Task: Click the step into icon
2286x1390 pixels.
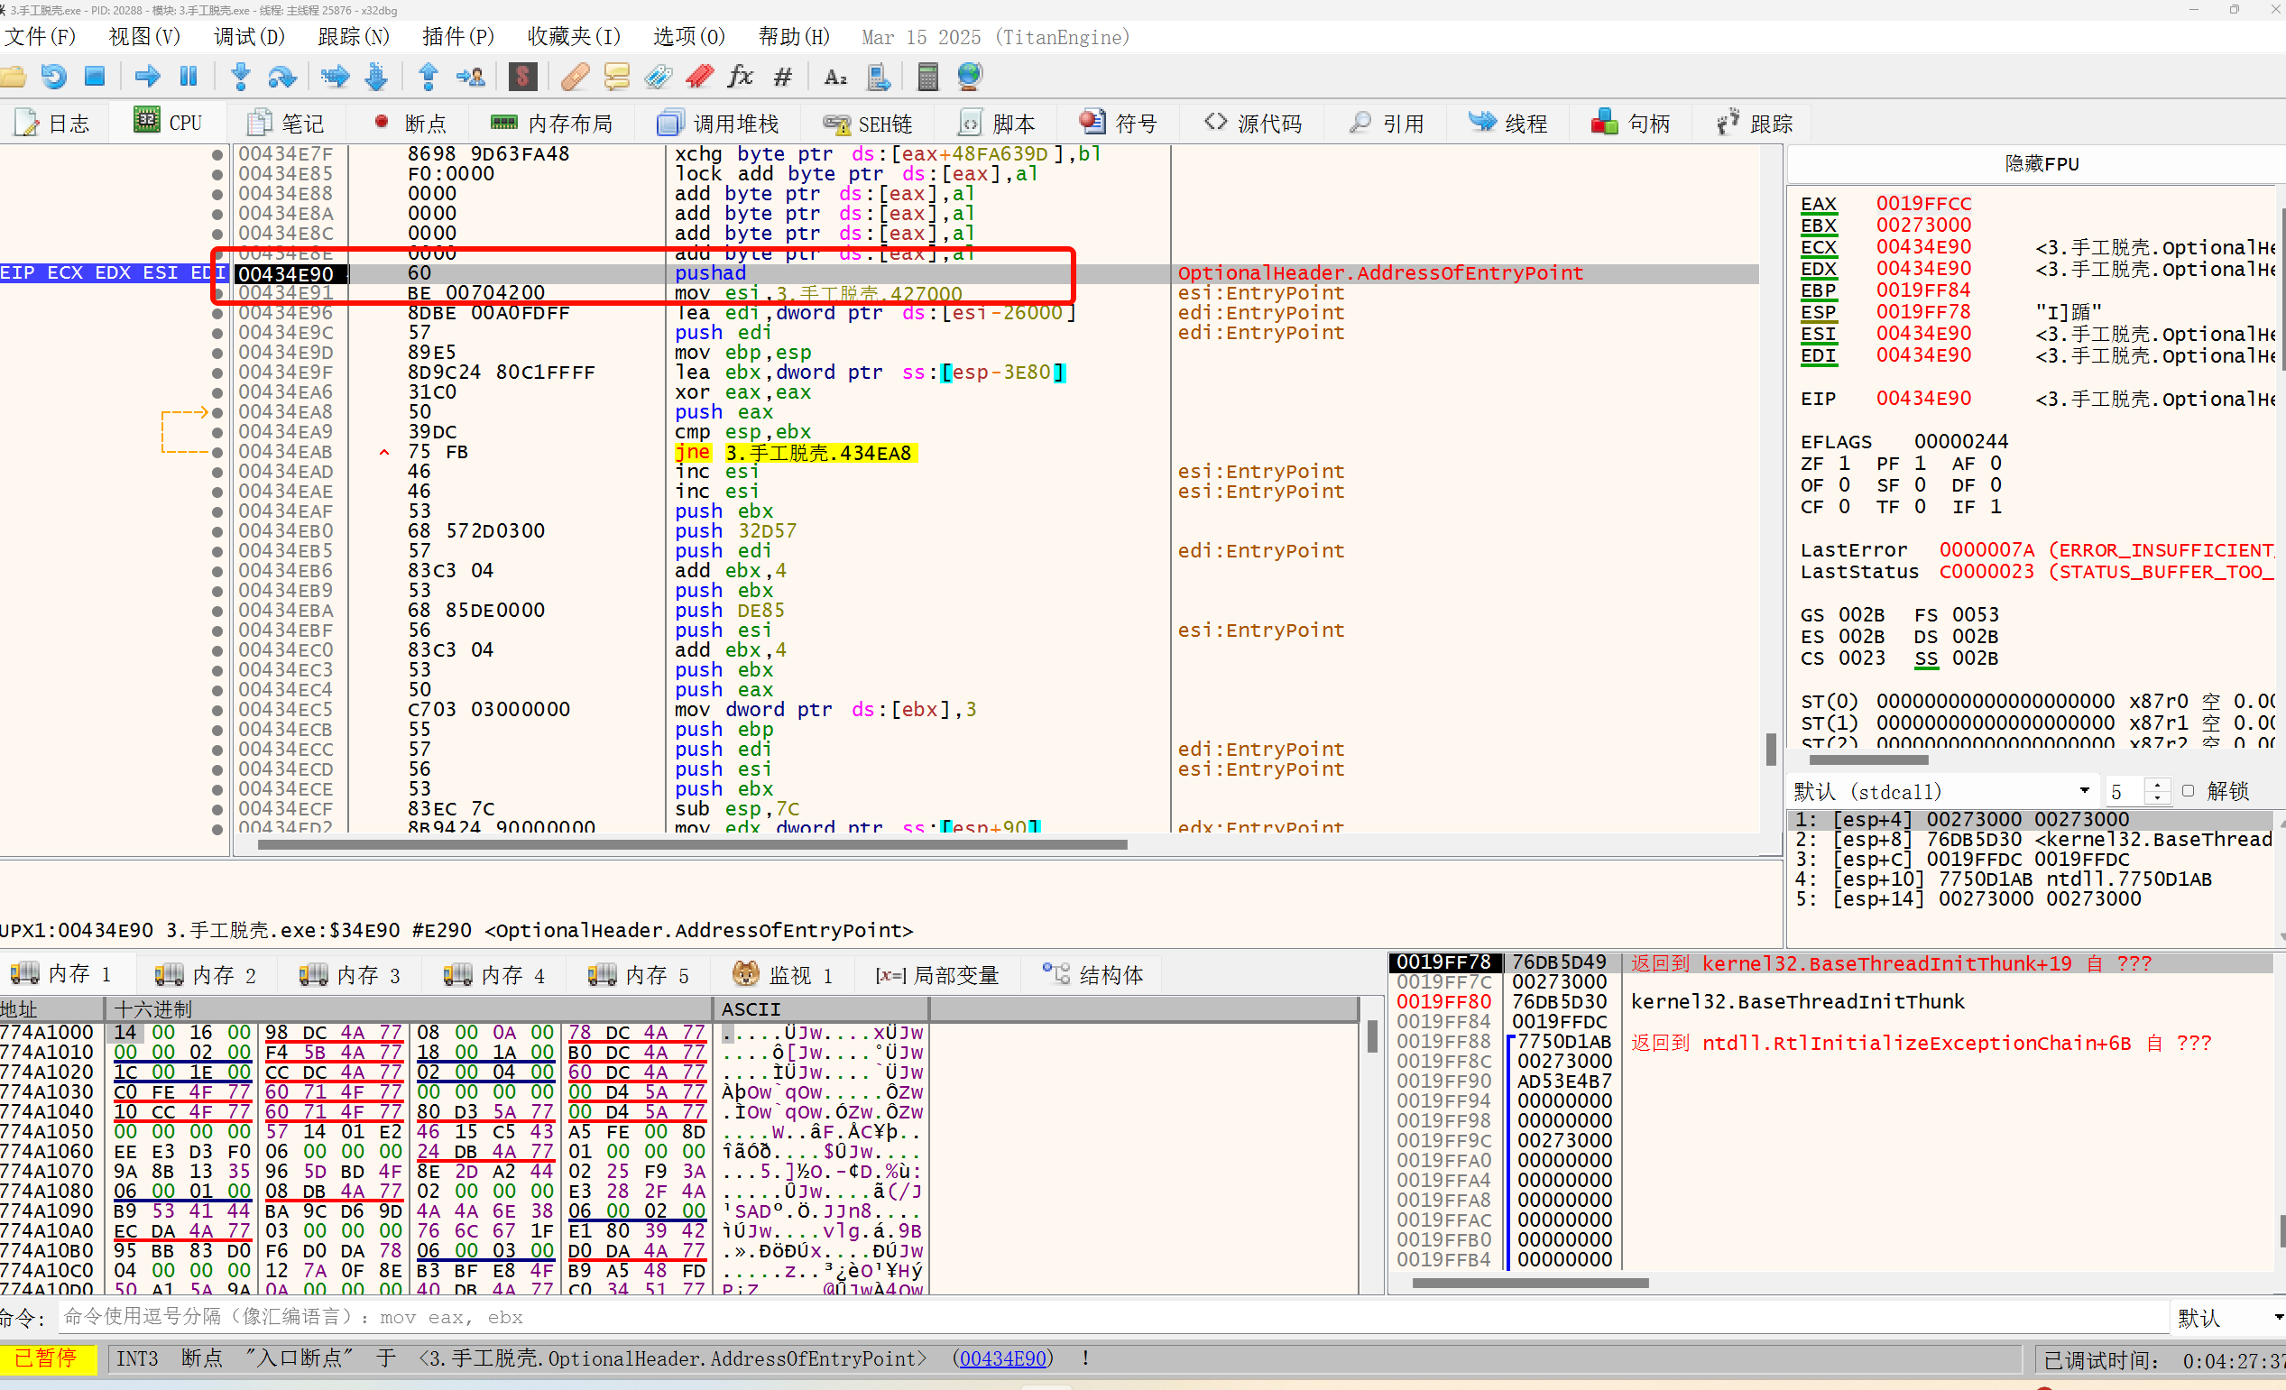Action: pyautogui.click(x=240, y=76)
